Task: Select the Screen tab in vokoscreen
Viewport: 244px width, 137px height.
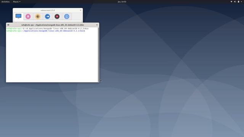Action: [19, 16]
